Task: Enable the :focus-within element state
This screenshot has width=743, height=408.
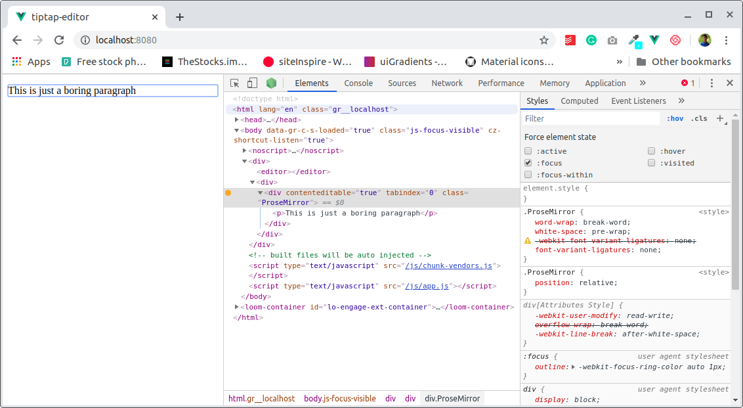Action: 528,175
